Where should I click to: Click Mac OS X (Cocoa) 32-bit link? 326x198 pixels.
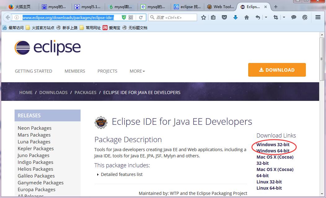(x=275, y=160)
